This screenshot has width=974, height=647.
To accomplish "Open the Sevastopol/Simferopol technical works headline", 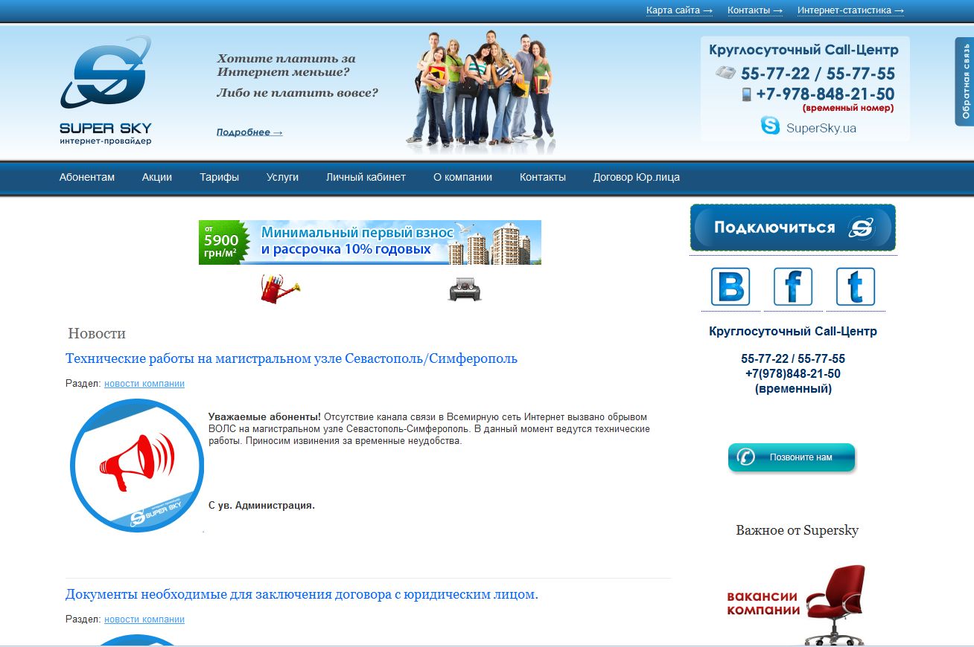I will point(291,358).
